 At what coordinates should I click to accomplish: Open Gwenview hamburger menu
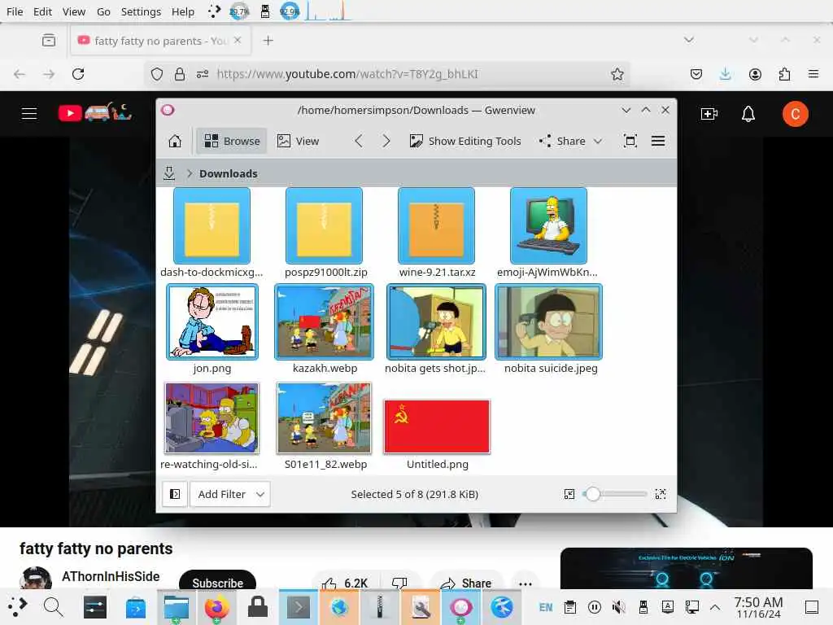(x=657, y=141)
